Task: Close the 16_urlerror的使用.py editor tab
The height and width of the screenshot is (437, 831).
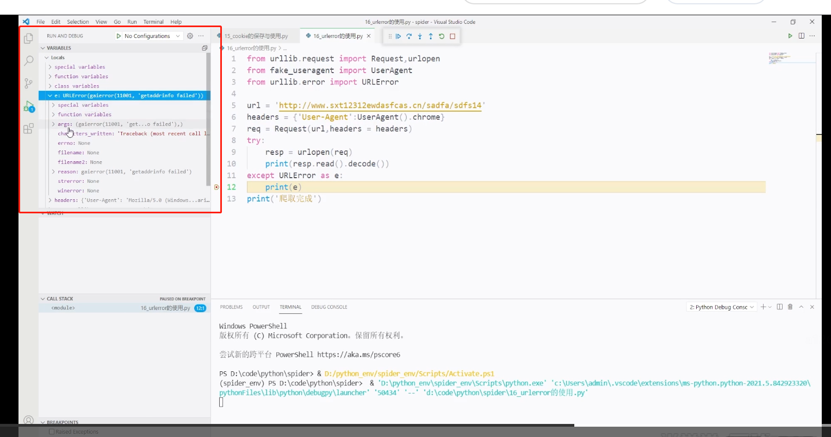Action: [368, 36]
